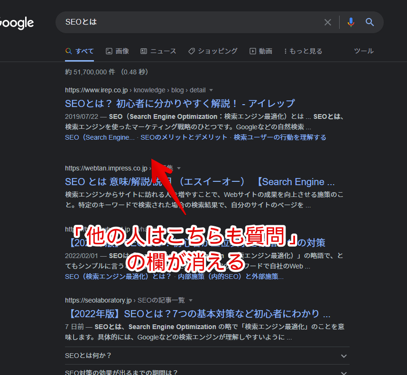
Task: Open the SEOのメリットとデメリット sitelink
Action: [x=184, y=137]
